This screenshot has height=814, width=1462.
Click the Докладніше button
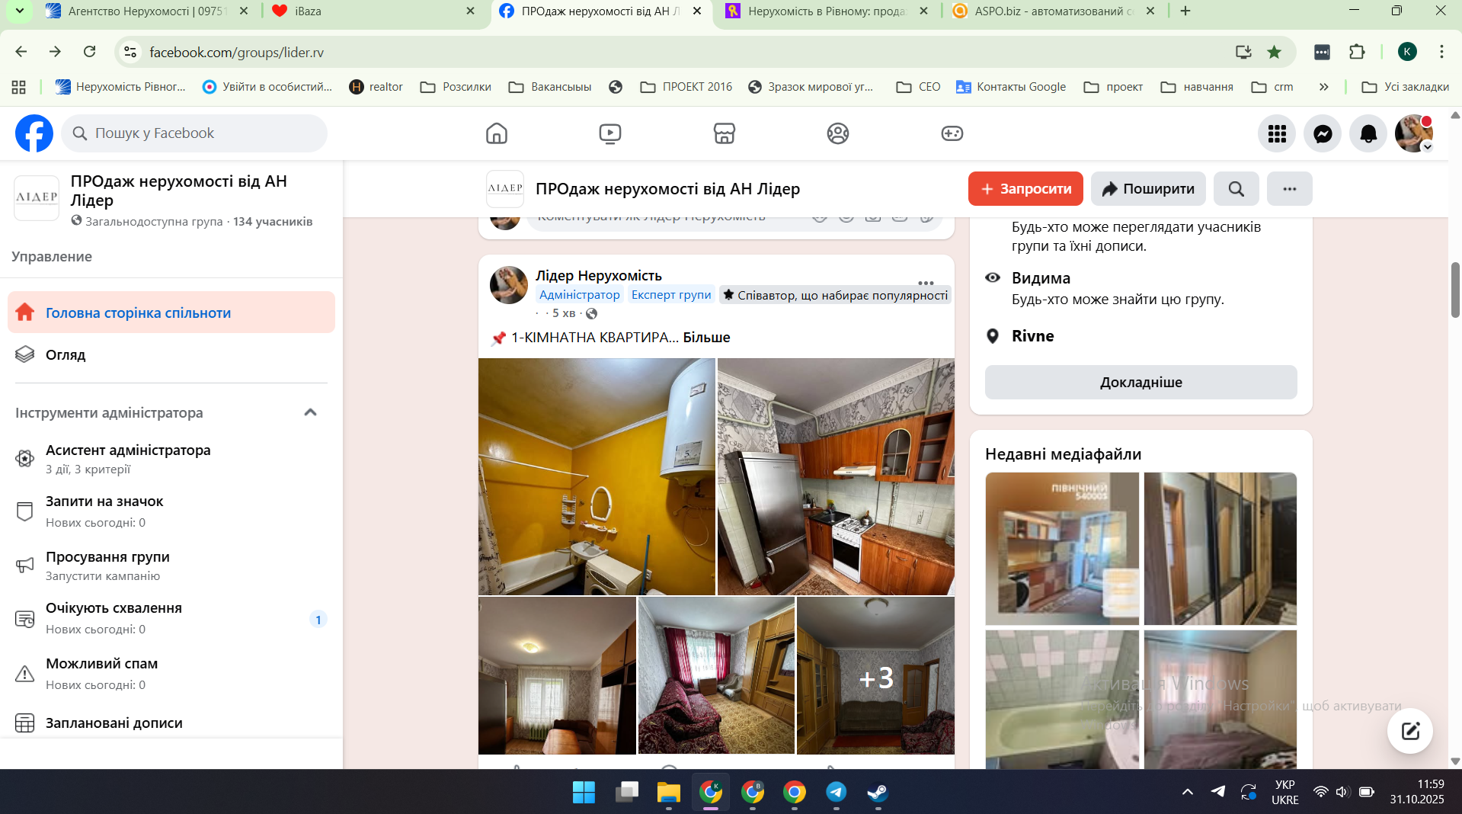point(1140,383)
